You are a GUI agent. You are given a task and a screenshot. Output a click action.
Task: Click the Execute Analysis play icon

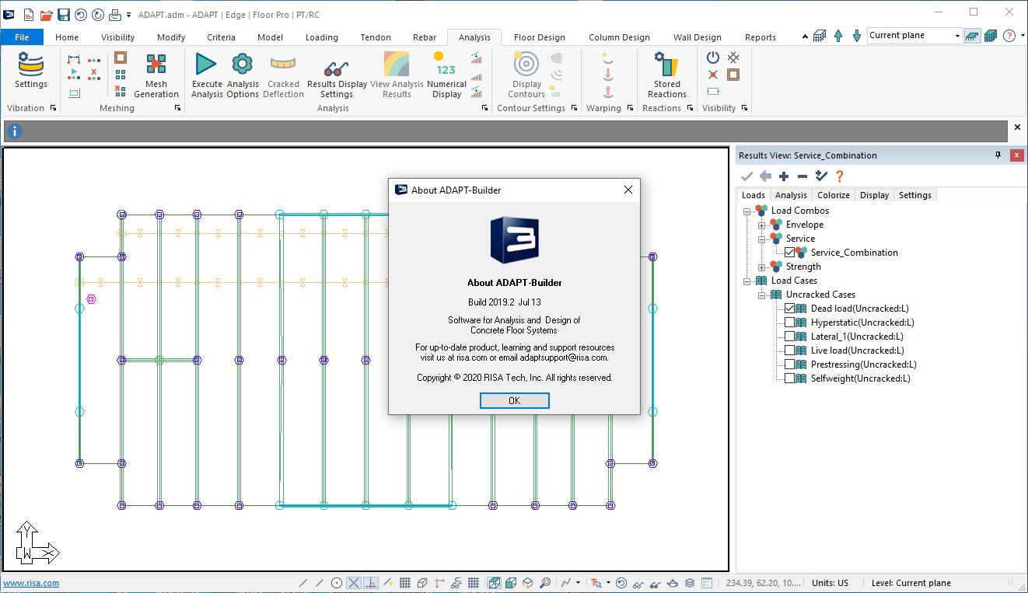click(206, 65)
